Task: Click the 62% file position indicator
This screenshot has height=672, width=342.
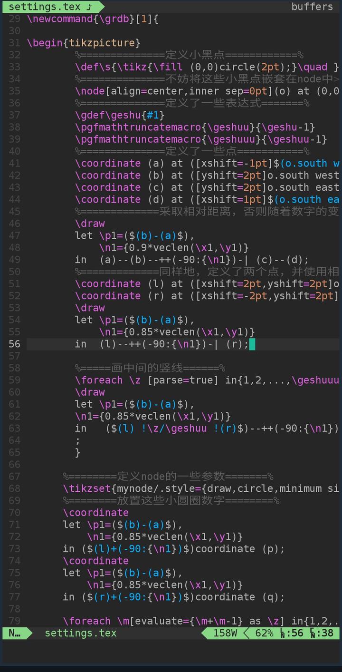Action: coord(264,633)
